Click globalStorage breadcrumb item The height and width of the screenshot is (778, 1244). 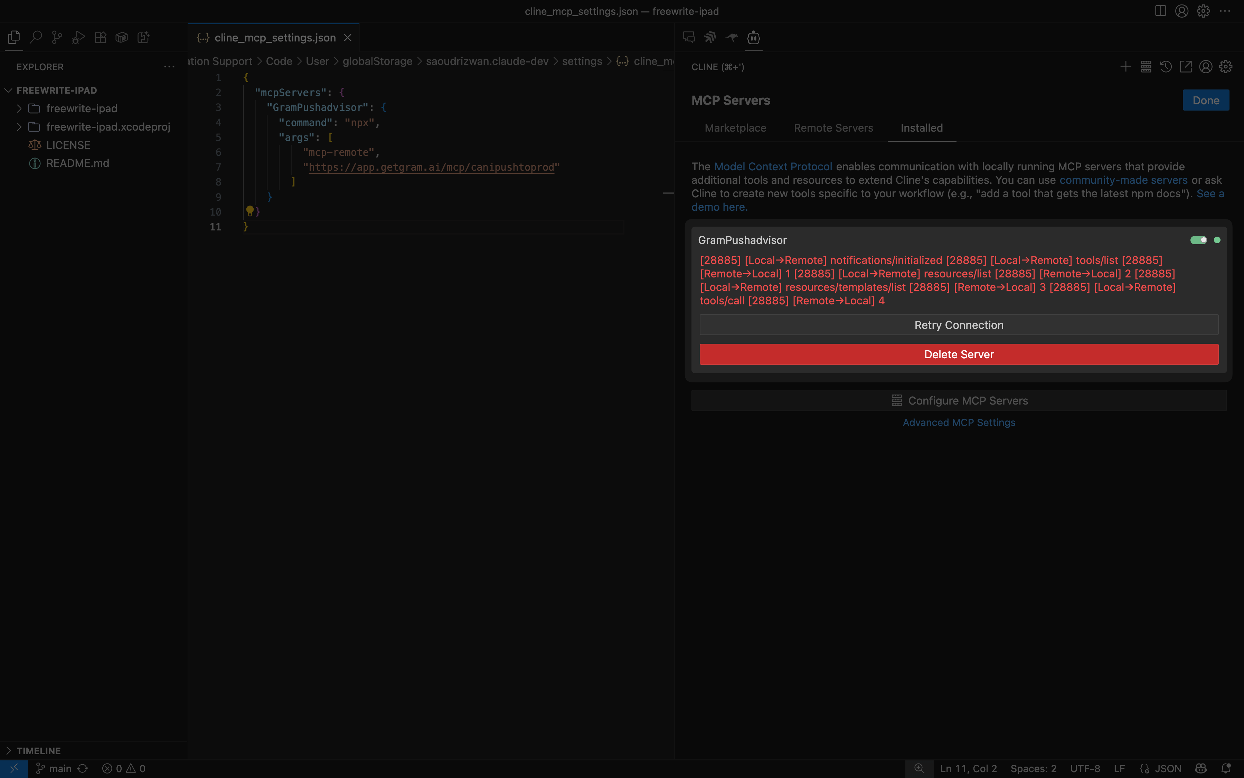pos(377,61)
